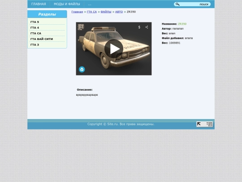Open the ГЛАВНАЯ menu item

(39, 4)
